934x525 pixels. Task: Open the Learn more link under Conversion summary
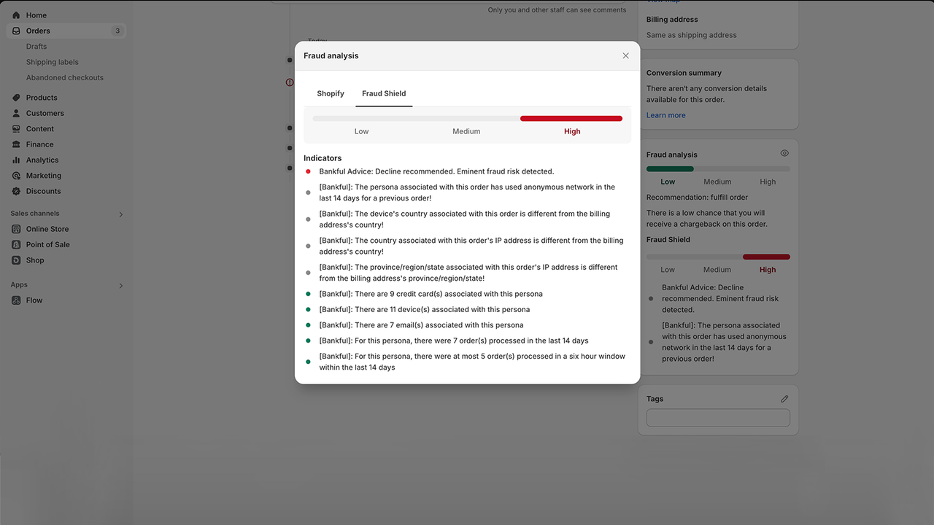tap(665, 114)
